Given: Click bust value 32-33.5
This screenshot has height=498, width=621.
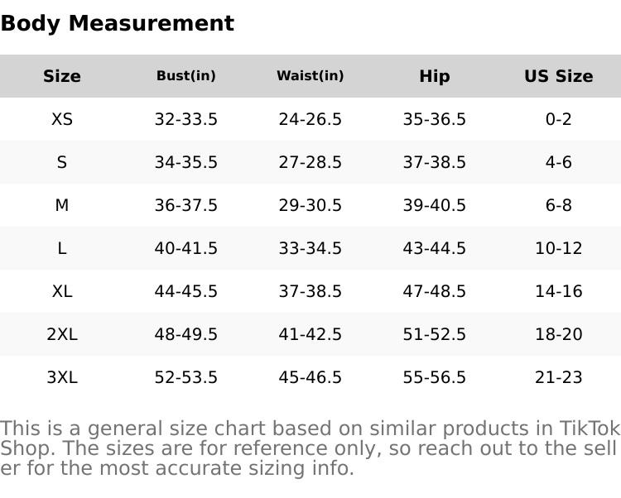Looking at the screenshot, I should click(x=186, y=119).
